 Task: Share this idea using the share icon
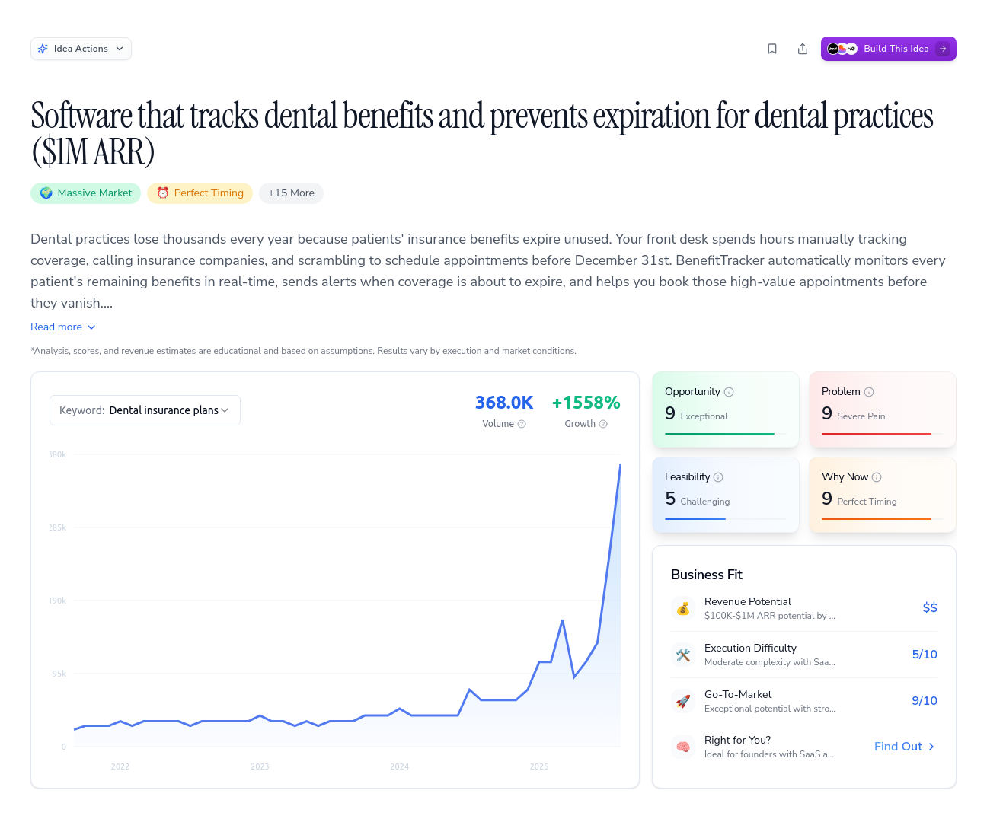point(802,48)
